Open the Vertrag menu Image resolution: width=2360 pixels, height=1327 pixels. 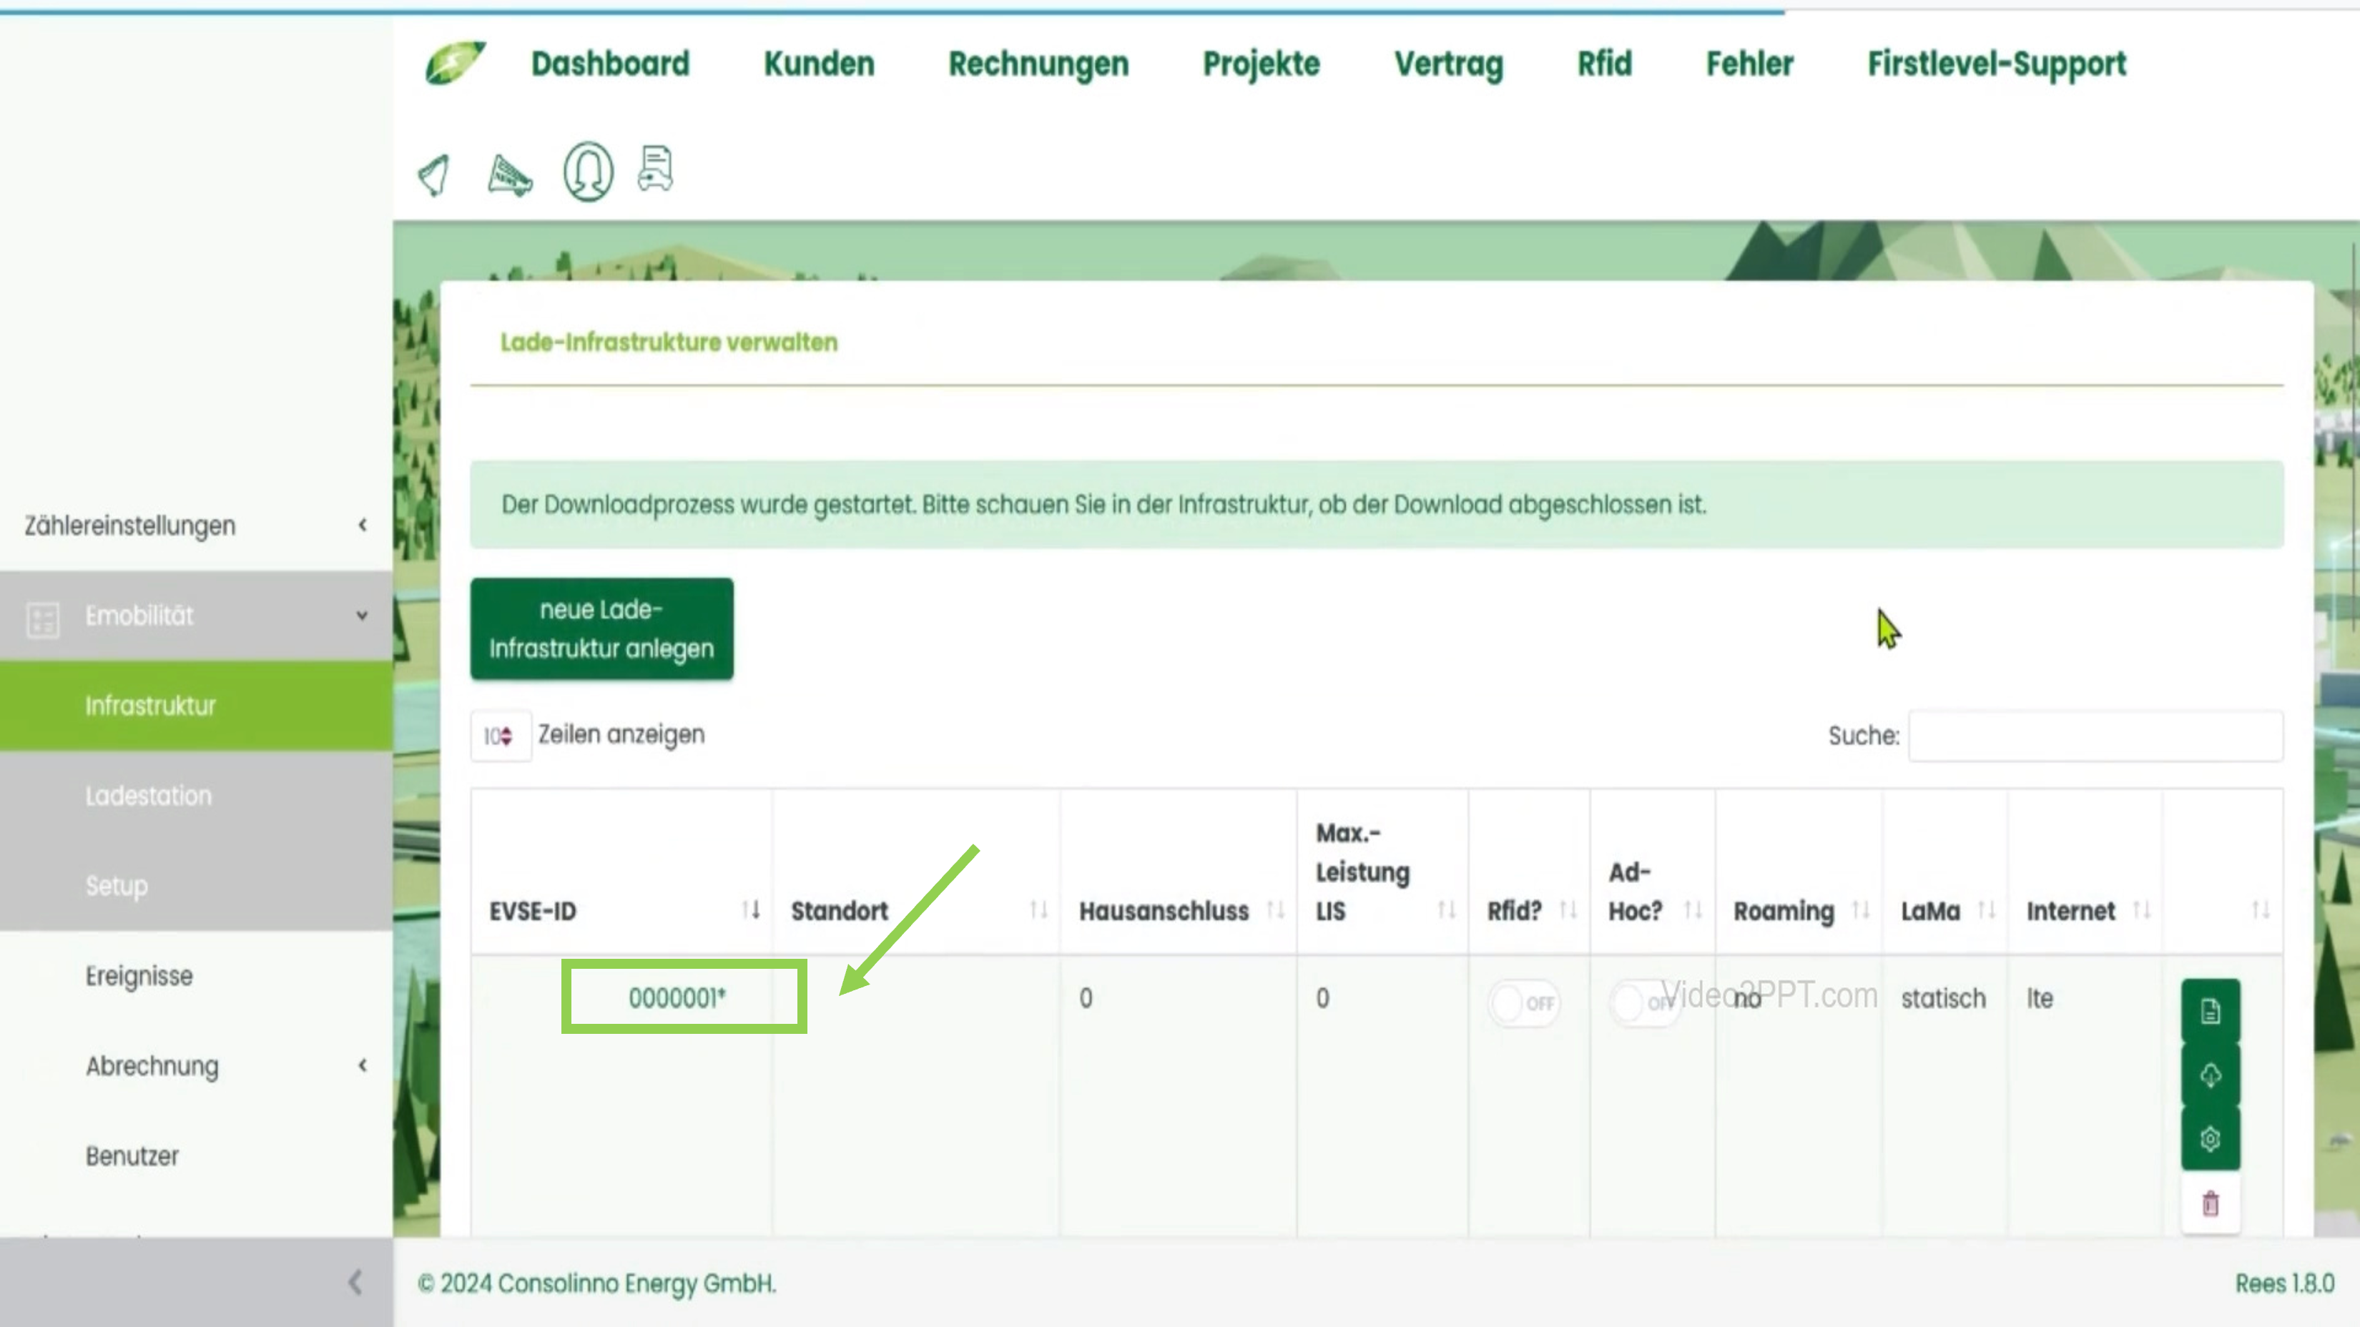click(1448, 64)
